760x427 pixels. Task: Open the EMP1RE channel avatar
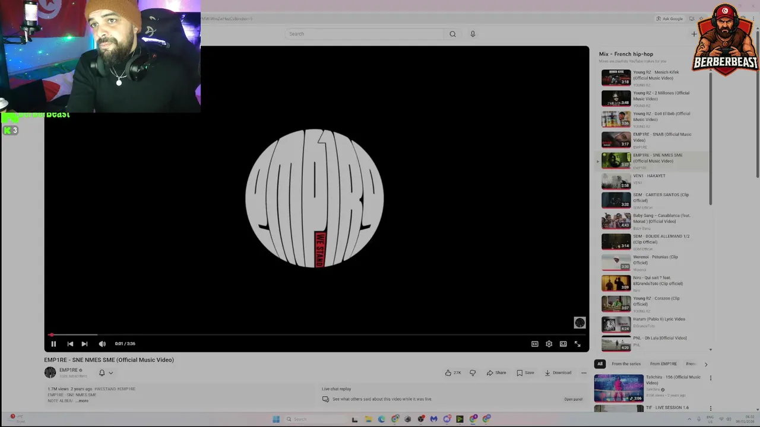click(x=50, y=372)
